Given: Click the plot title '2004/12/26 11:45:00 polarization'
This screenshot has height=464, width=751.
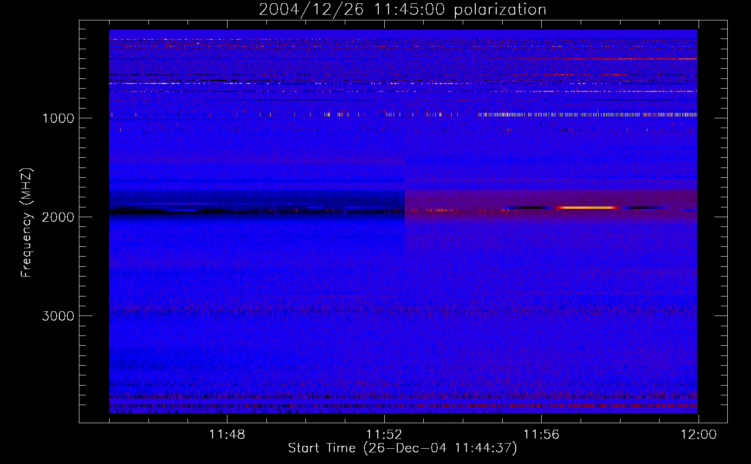Looking at the screenshot, I should pos(402,9).
